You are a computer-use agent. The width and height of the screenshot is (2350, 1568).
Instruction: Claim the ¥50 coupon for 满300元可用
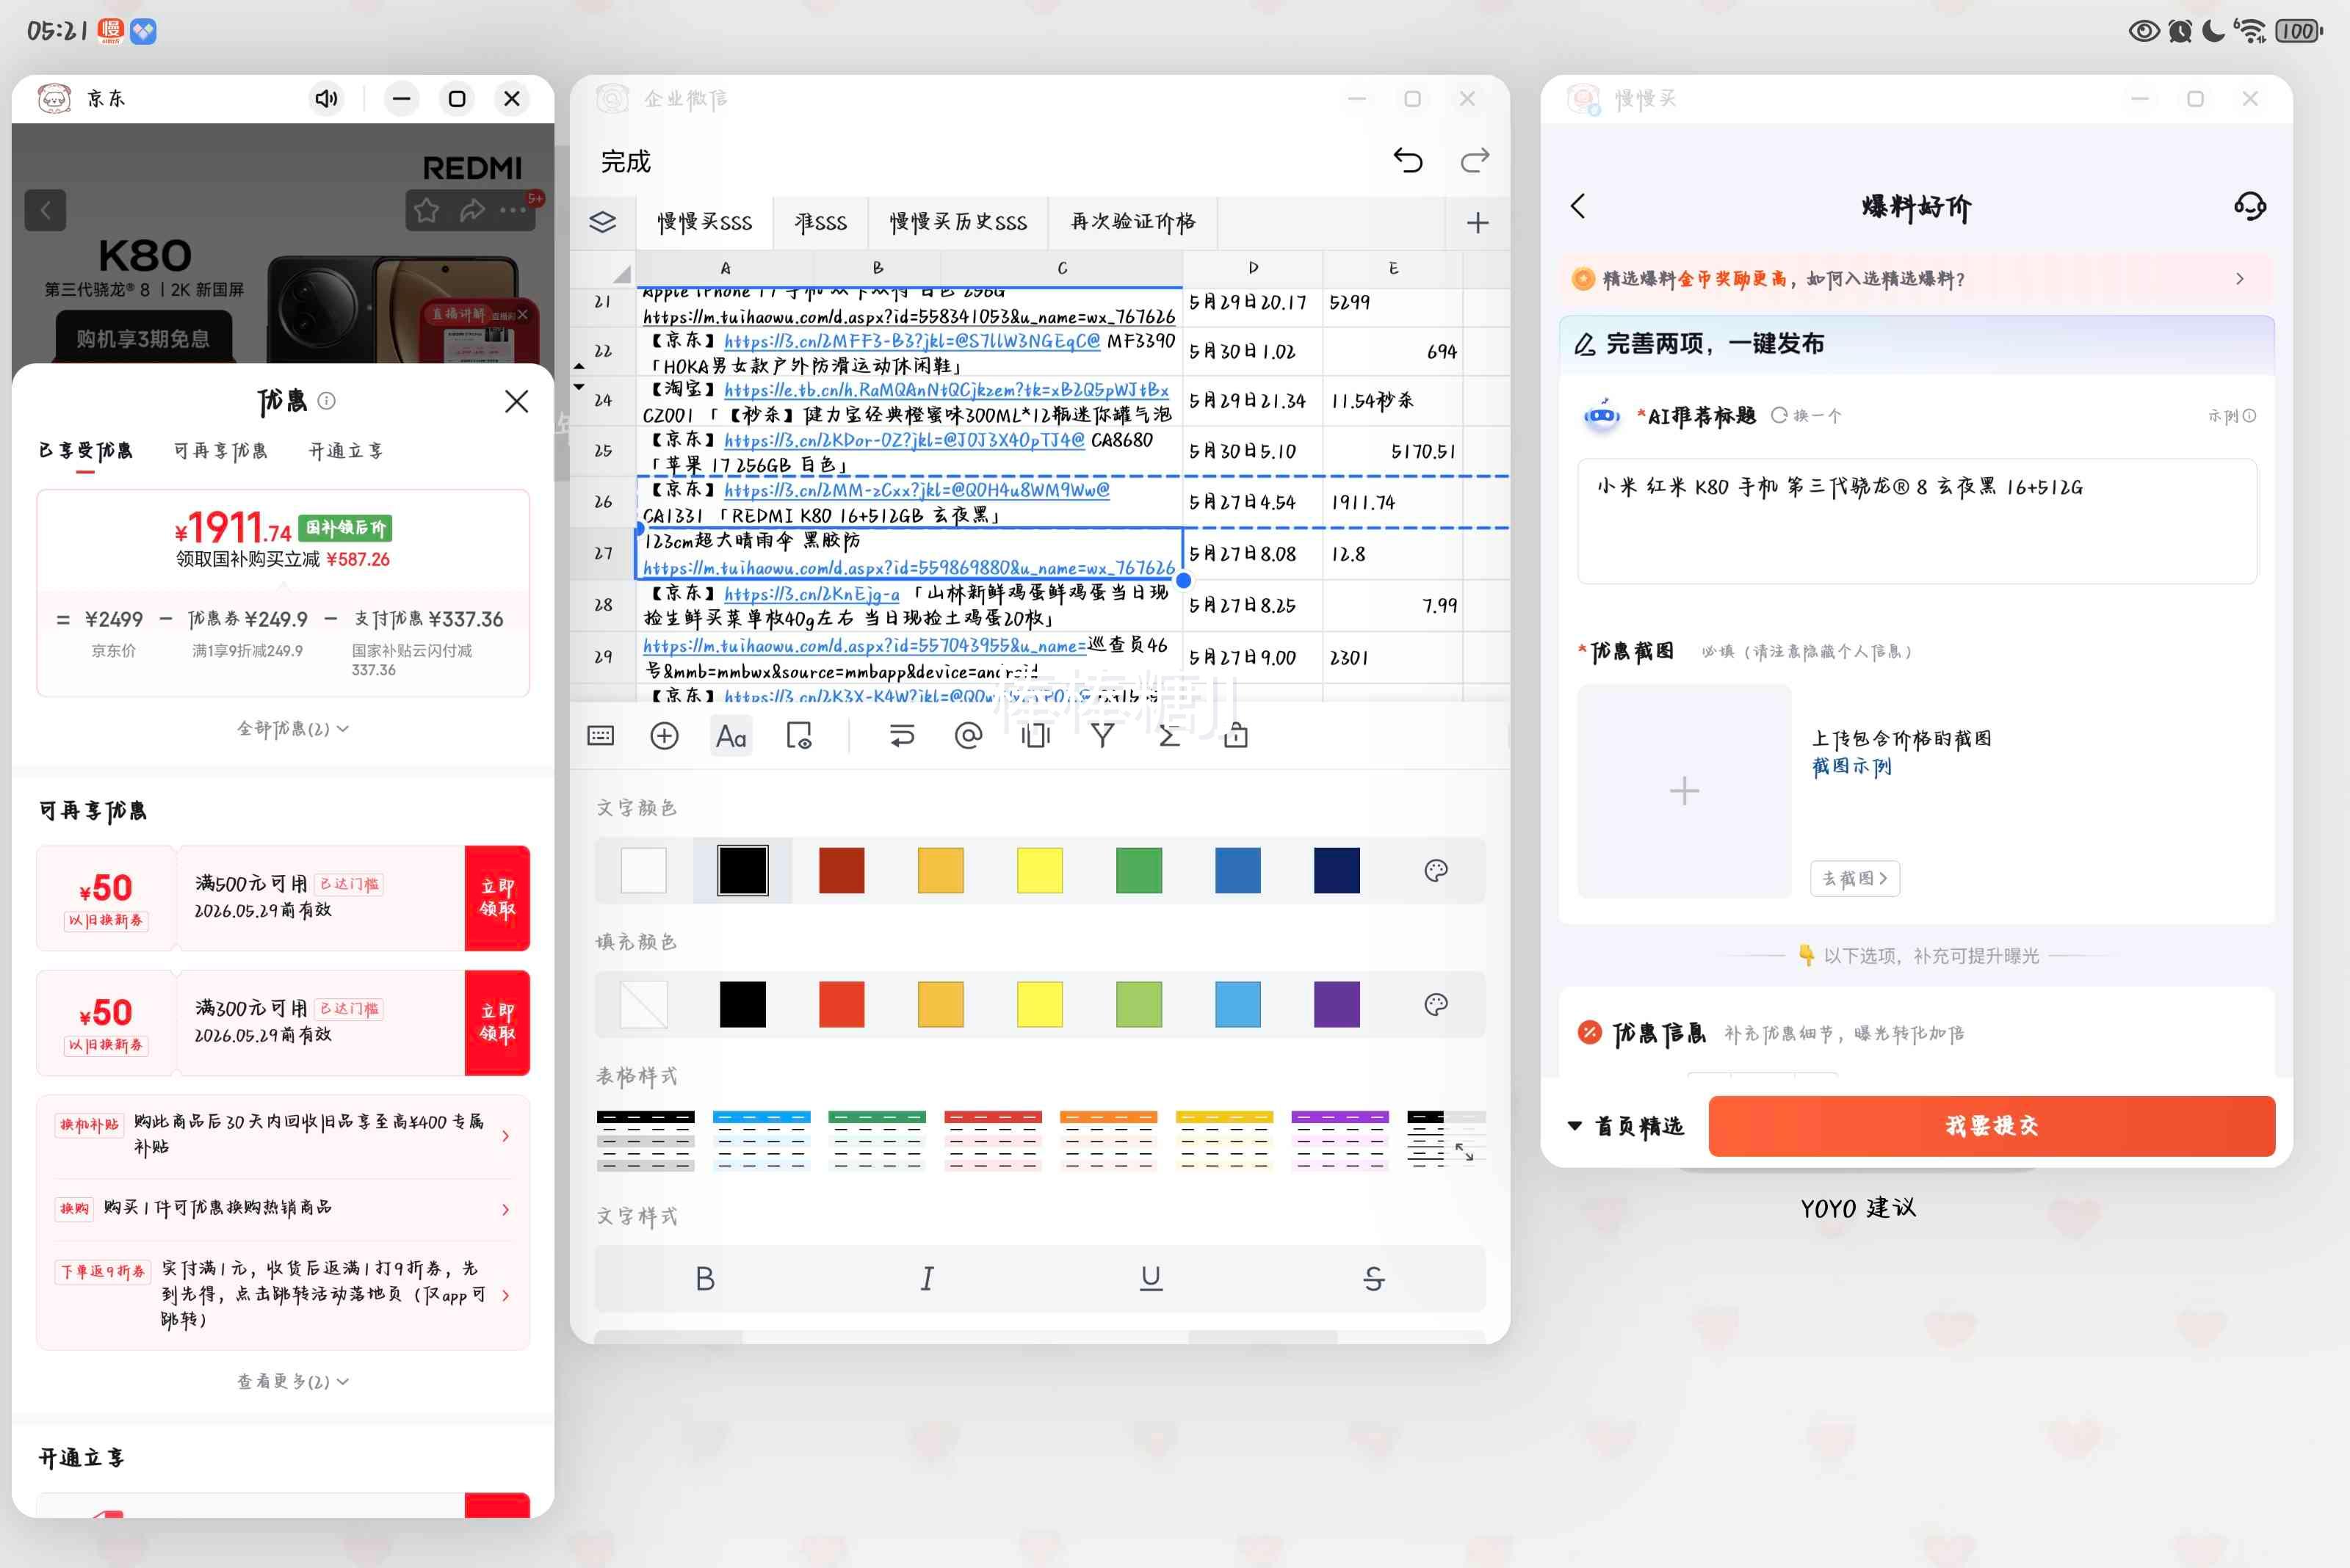497,1022
